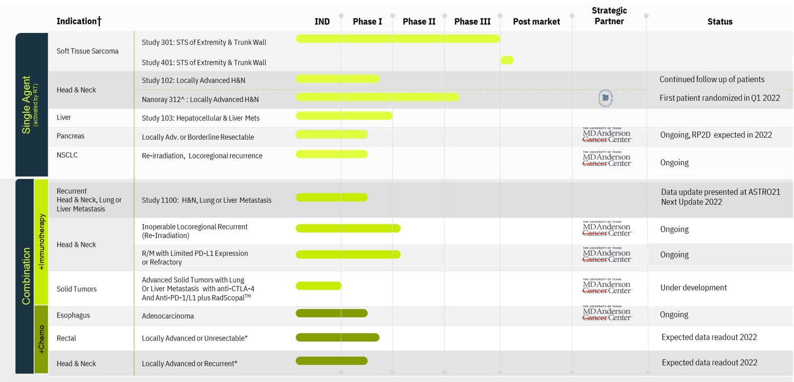Click the Status column header
Screen dimensions: 794x382
719,22
